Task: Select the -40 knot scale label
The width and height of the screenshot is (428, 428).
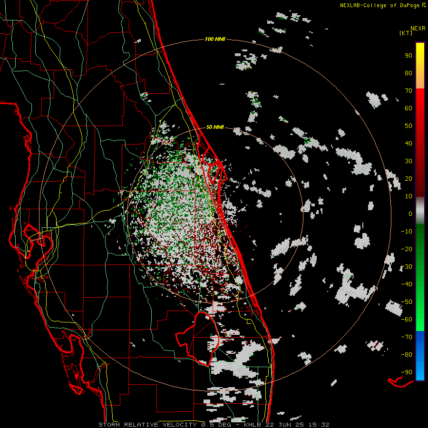Action: click(x=407, y=284)
